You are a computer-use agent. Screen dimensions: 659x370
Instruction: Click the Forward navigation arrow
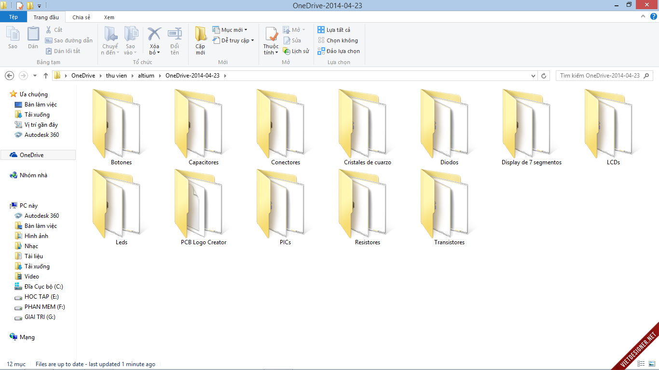23,76
